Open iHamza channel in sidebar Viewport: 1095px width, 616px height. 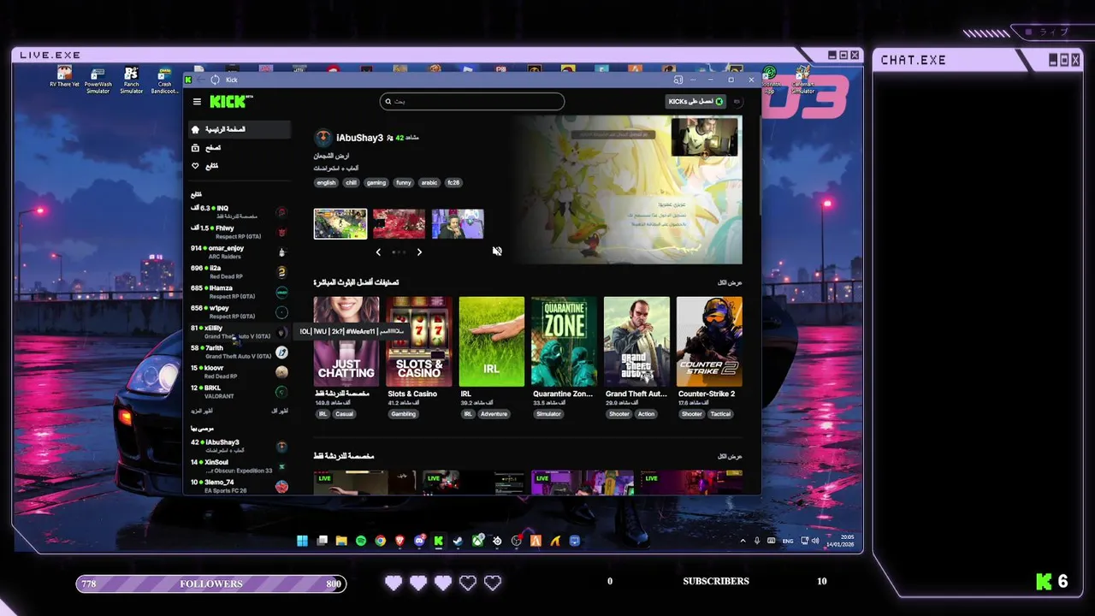240,292
